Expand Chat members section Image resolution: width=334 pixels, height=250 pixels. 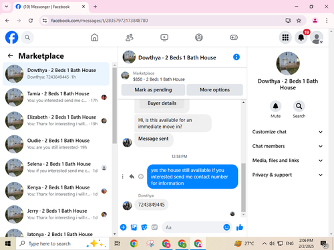[287, 146]
